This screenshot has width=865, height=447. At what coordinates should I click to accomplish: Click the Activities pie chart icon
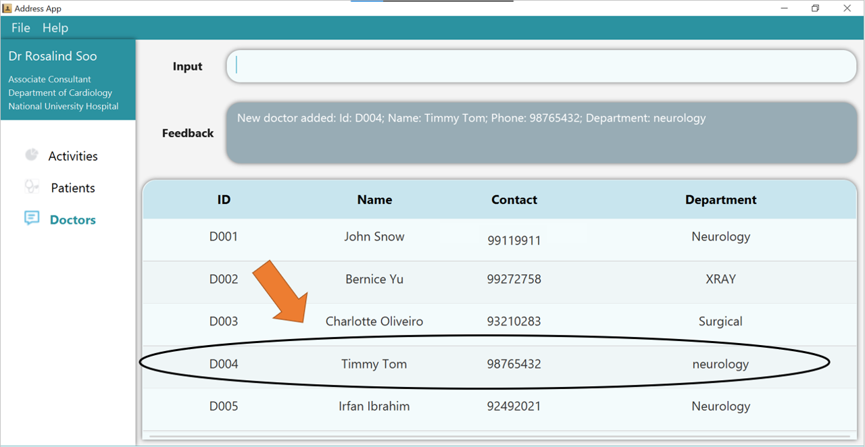tap(32, 155)
